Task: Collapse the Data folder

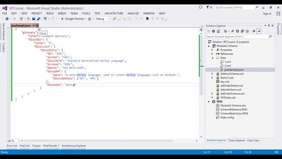Action: [x=212, y=58]
